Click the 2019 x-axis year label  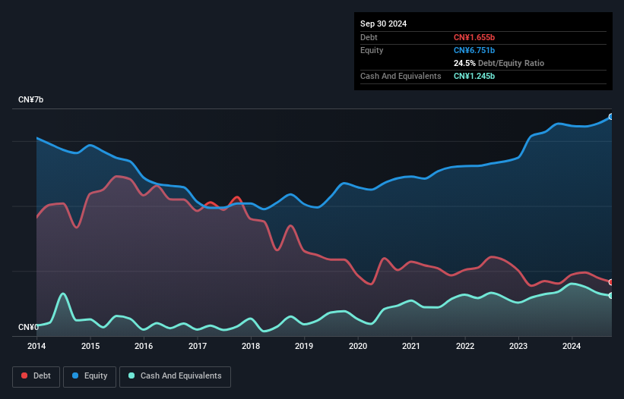[304, 346]
